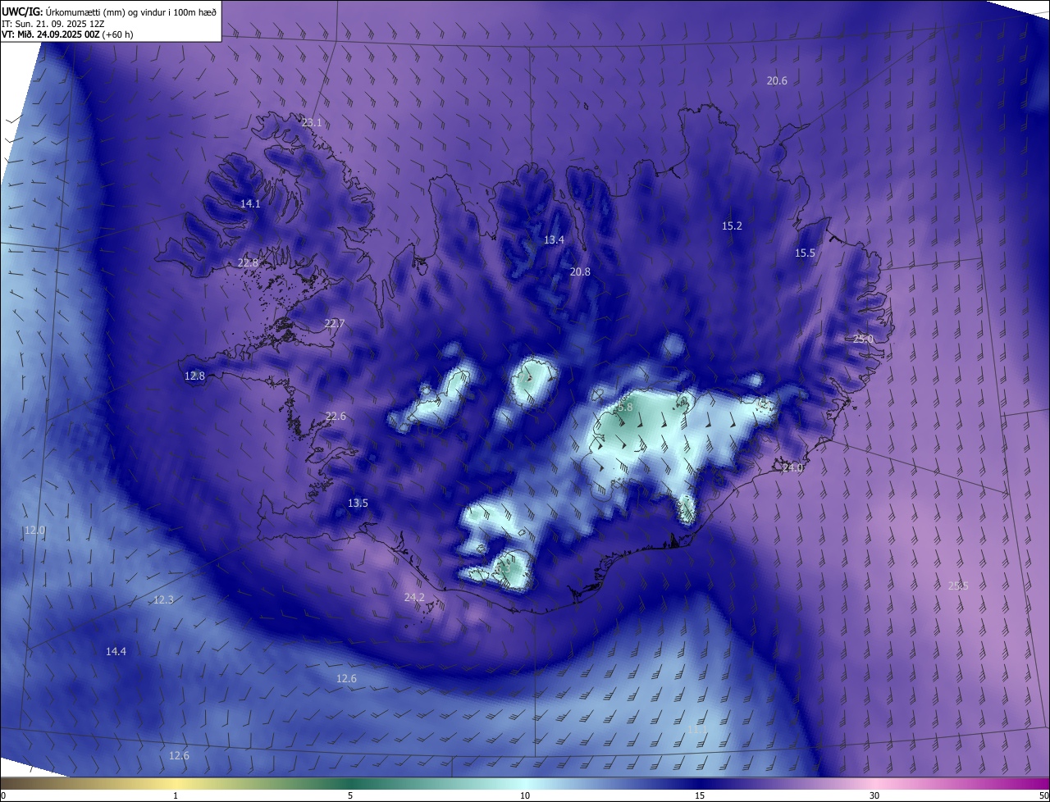Click the 12.0 value label
1050x802 pixels.
(x=34, y=530)
